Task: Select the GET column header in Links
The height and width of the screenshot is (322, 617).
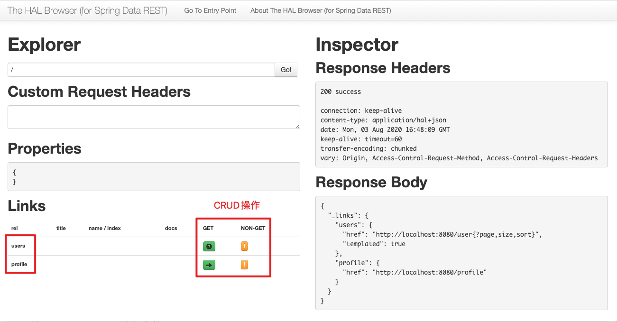Action: point(208,228)
